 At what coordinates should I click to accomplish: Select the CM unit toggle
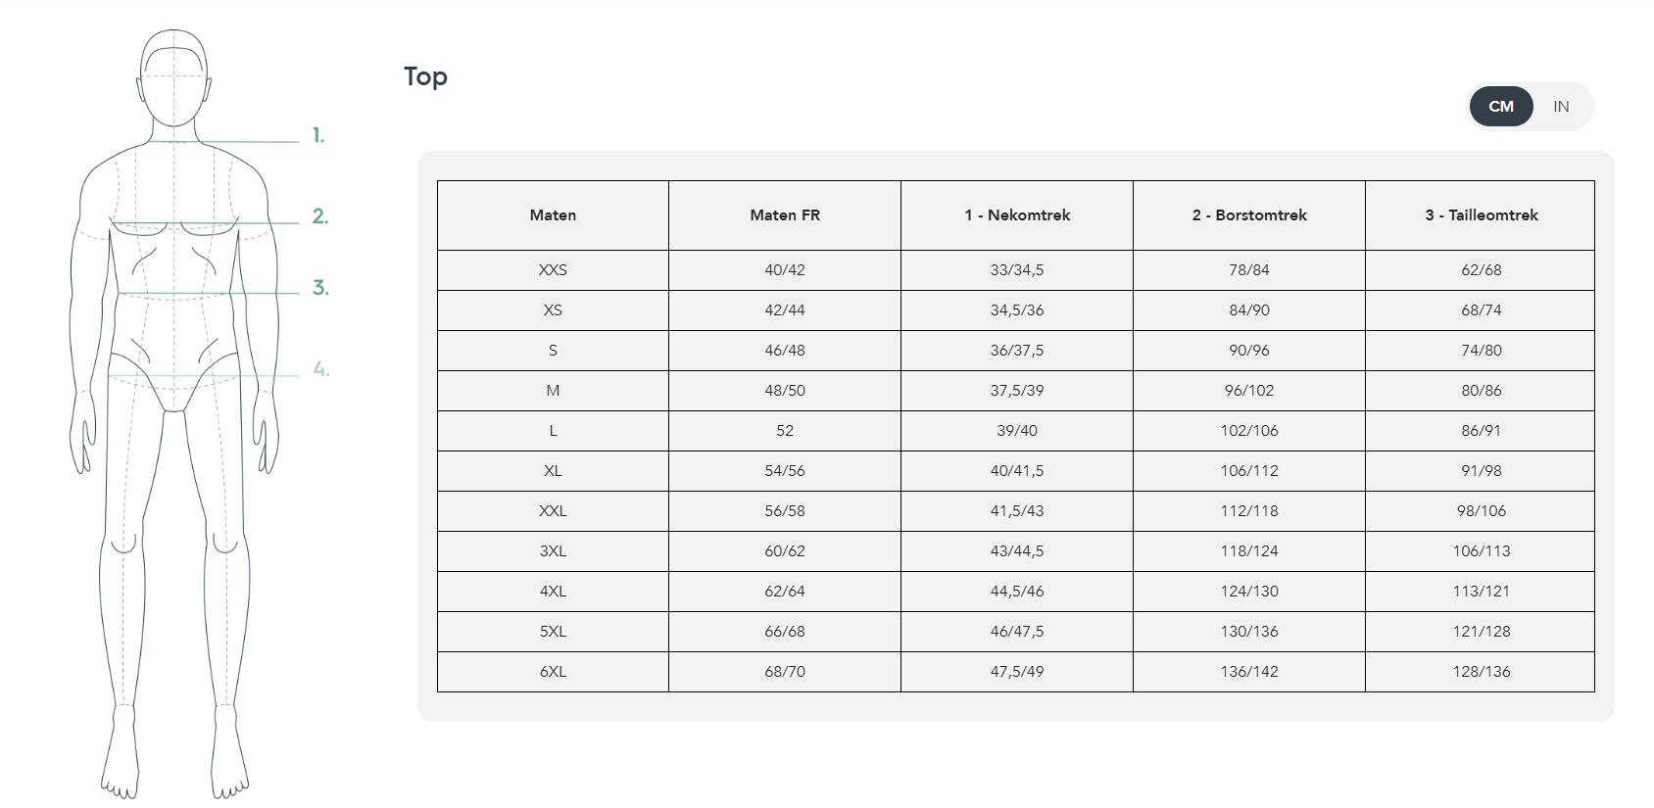[x=1501, y=106]
